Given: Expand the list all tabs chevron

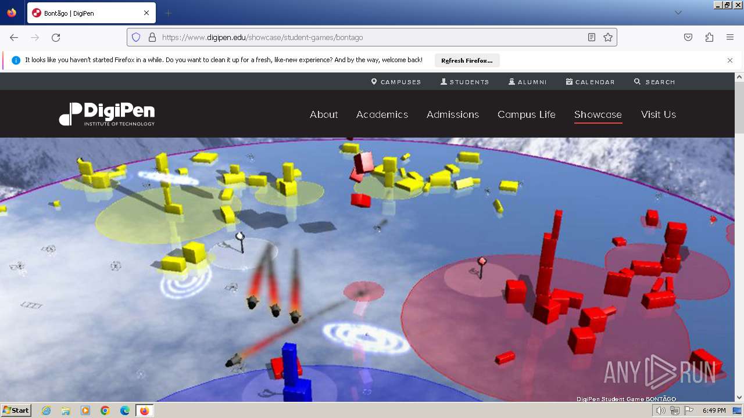Looking at the screenshot, I should tap(678, 13).
